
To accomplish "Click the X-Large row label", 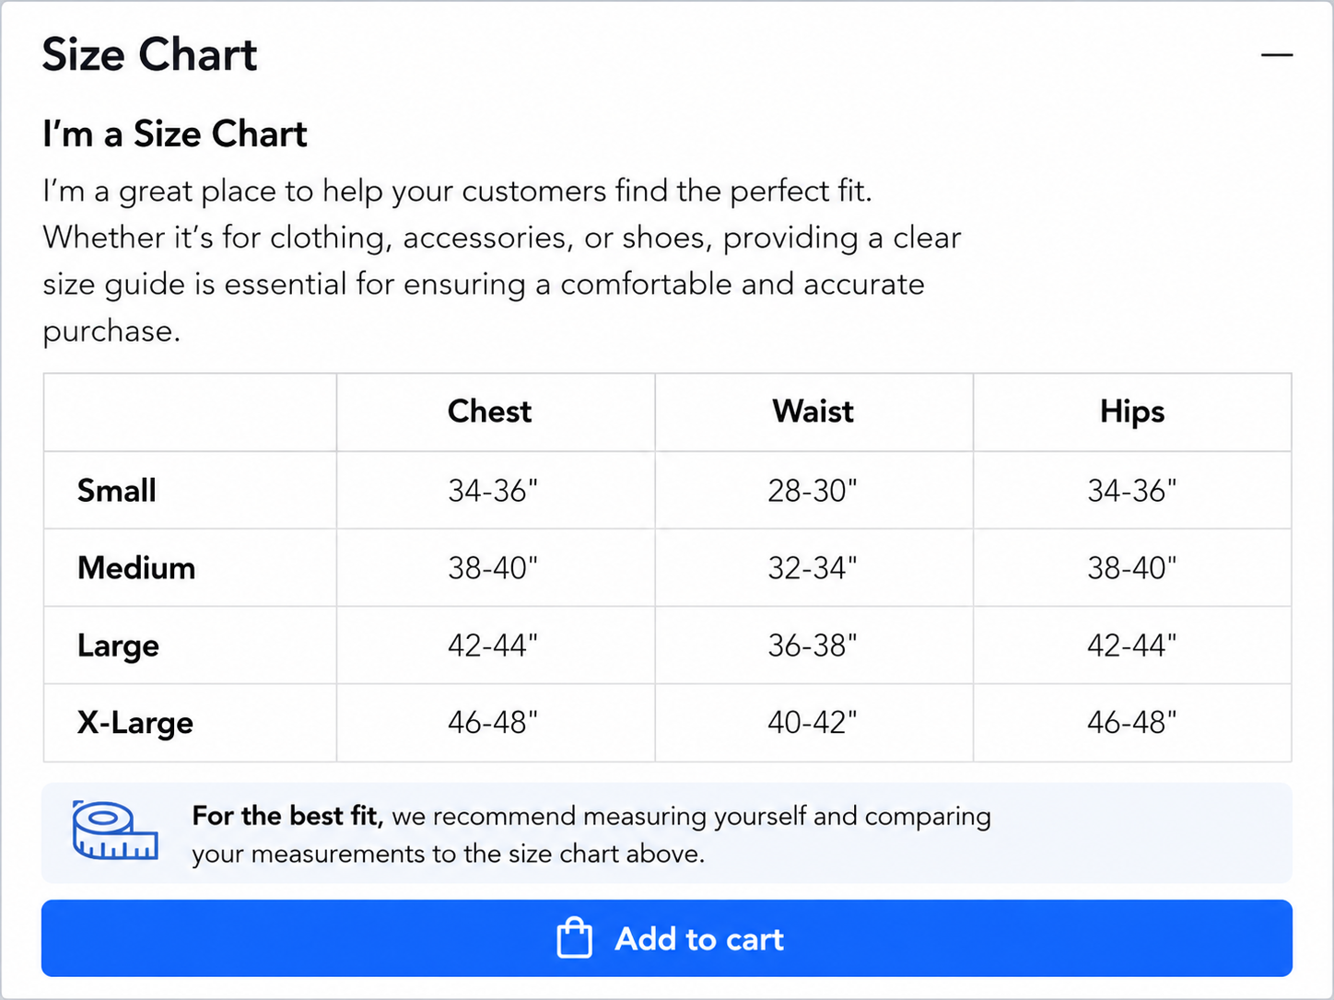I will pyautogui.click(x=135, y=724).
